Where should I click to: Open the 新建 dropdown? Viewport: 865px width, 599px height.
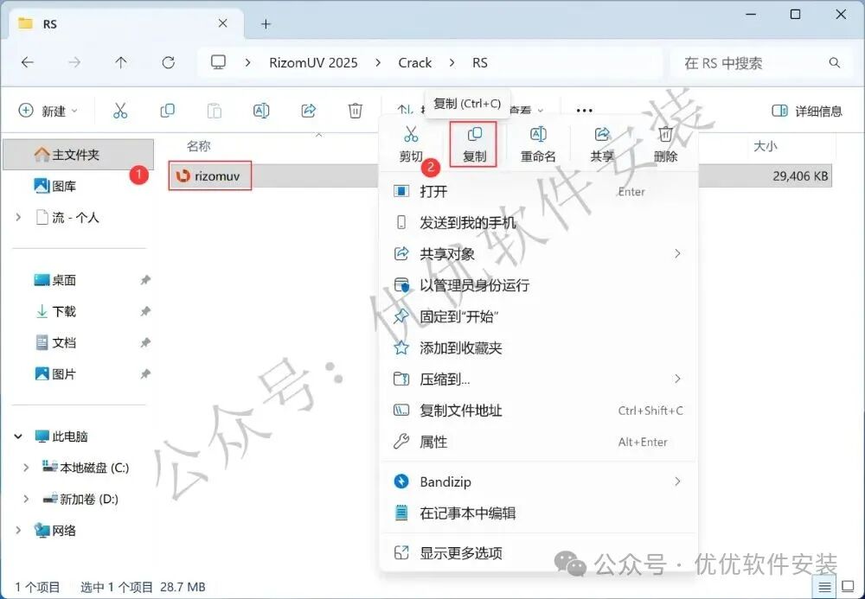pos(48,111)
